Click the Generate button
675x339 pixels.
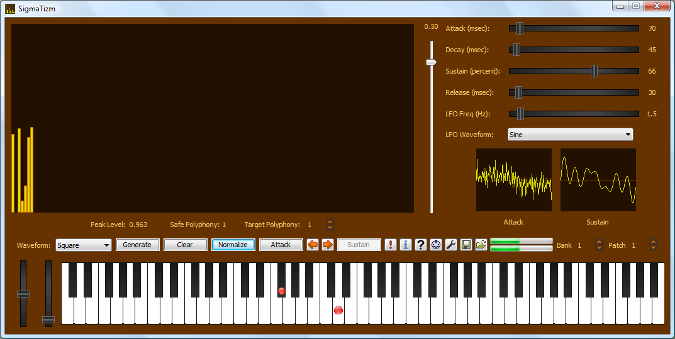click(x=137, y=245)
